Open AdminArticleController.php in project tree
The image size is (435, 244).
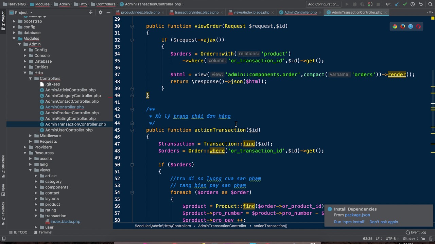click(70, 90)
